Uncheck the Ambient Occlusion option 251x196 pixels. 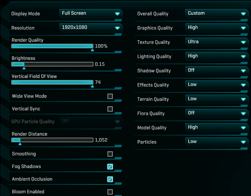110,179
